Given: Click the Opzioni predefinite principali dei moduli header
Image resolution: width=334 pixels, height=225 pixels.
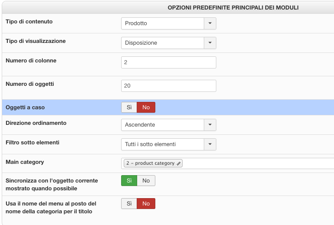Looking at the screenshot, I should coord(233,7).
